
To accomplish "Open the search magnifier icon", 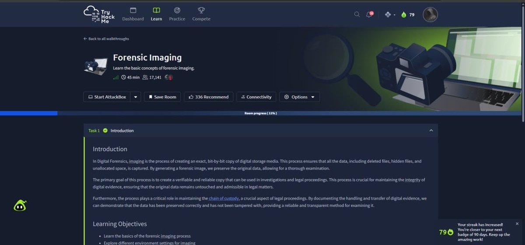I will (x=357, y=14).
